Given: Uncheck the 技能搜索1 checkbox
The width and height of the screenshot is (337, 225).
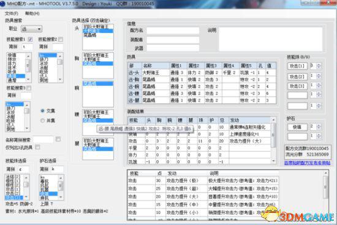Looking at the screenshot, I should click(x=30, y=39).
